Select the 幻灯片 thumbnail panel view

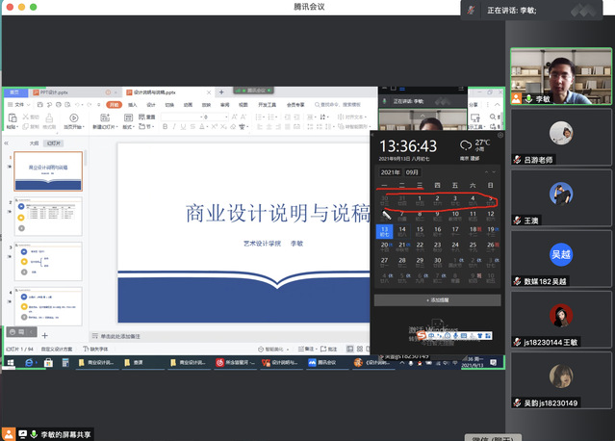tap(54, 143)
